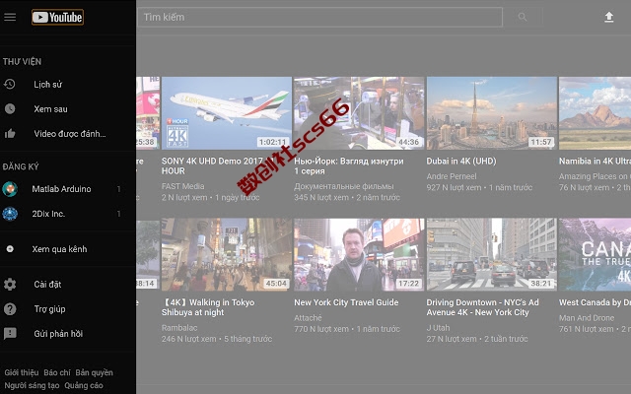Open the Attaché channel link
Screen dimensions: 631x394
308,317
